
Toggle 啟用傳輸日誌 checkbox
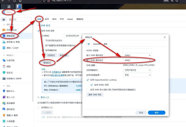[43, 50]
